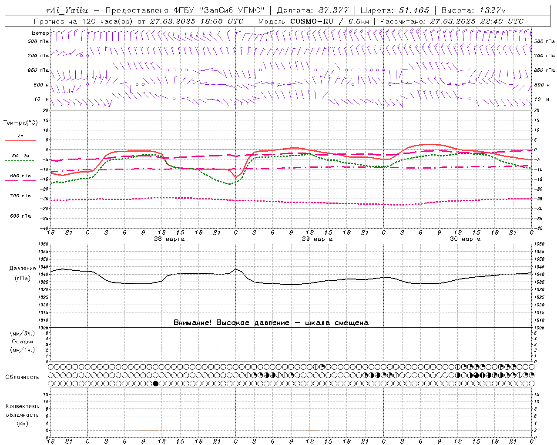This screenshot has height=445, width=557.
Task: Click the left-side "10 м" wind level label
Action: [41, 99]
